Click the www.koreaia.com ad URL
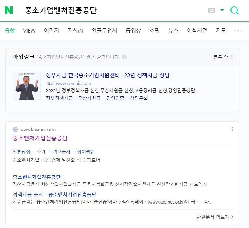Viewport: 249px width, 228px height. click(x=74, y=84)
